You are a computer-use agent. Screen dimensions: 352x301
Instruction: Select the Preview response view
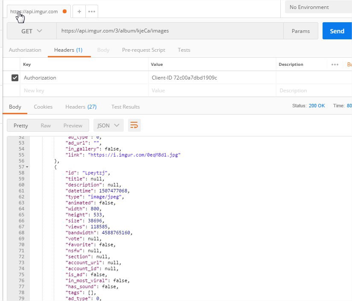tap(73, 125)
